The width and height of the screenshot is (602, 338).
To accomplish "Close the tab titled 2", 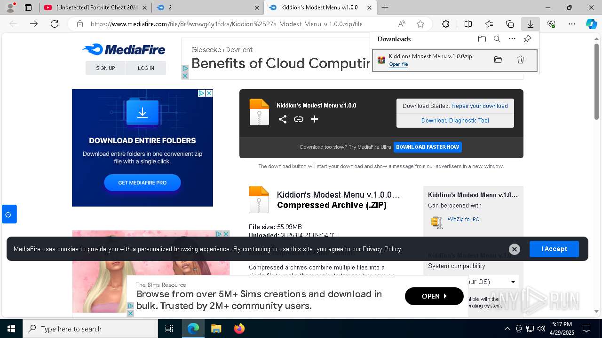I will click(257, 8).
